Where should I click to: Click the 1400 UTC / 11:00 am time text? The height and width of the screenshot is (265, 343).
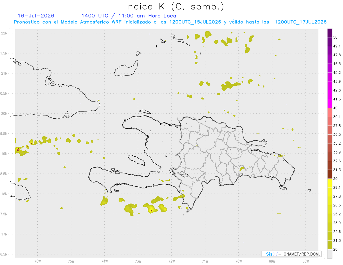(129, 16)
